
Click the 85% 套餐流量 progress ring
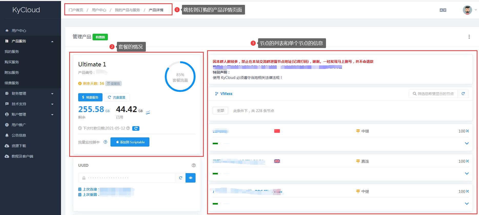click(x=180, y=77)
